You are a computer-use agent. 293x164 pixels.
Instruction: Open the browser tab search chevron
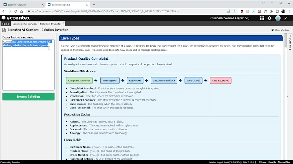tap(263, 3)
